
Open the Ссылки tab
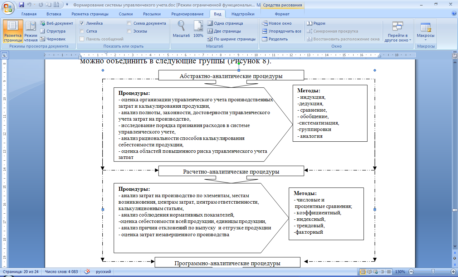tap(126, 14)
